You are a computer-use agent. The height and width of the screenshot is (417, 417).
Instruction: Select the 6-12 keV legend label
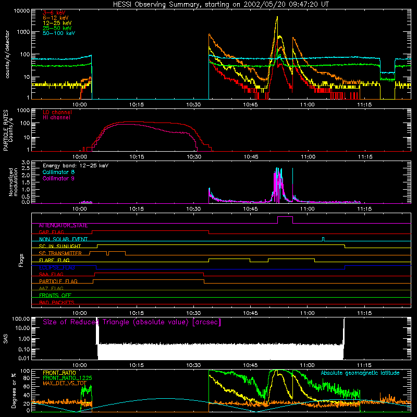56,18
